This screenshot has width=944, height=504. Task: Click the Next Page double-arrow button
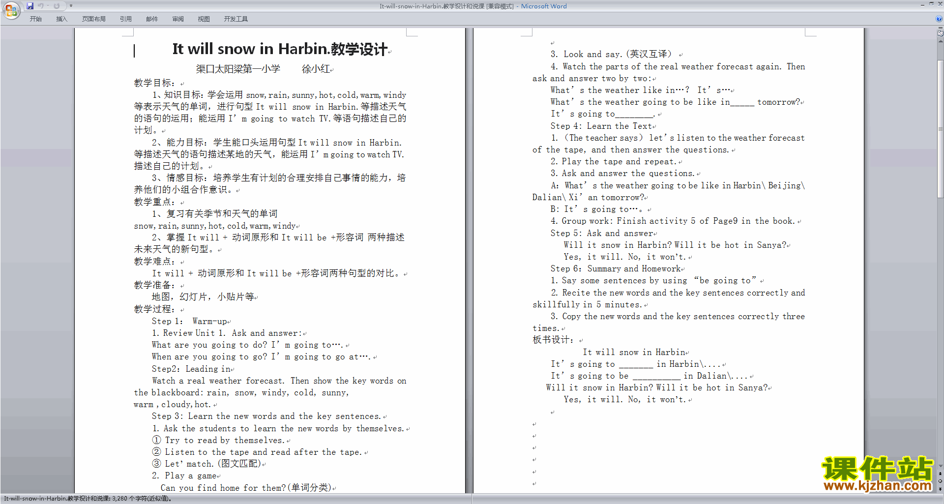pos(940,489)
